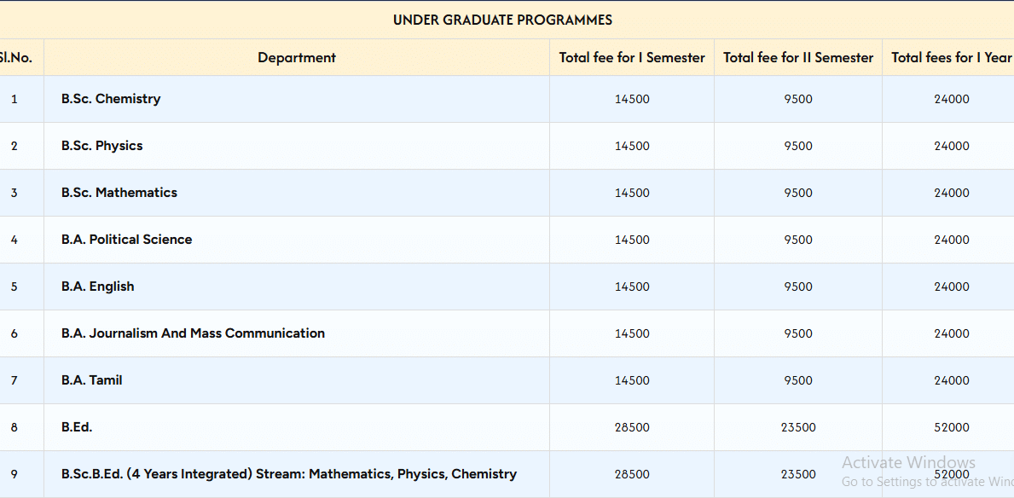Click the Under Graduate Programmes table title

click(x=502, y=20)
